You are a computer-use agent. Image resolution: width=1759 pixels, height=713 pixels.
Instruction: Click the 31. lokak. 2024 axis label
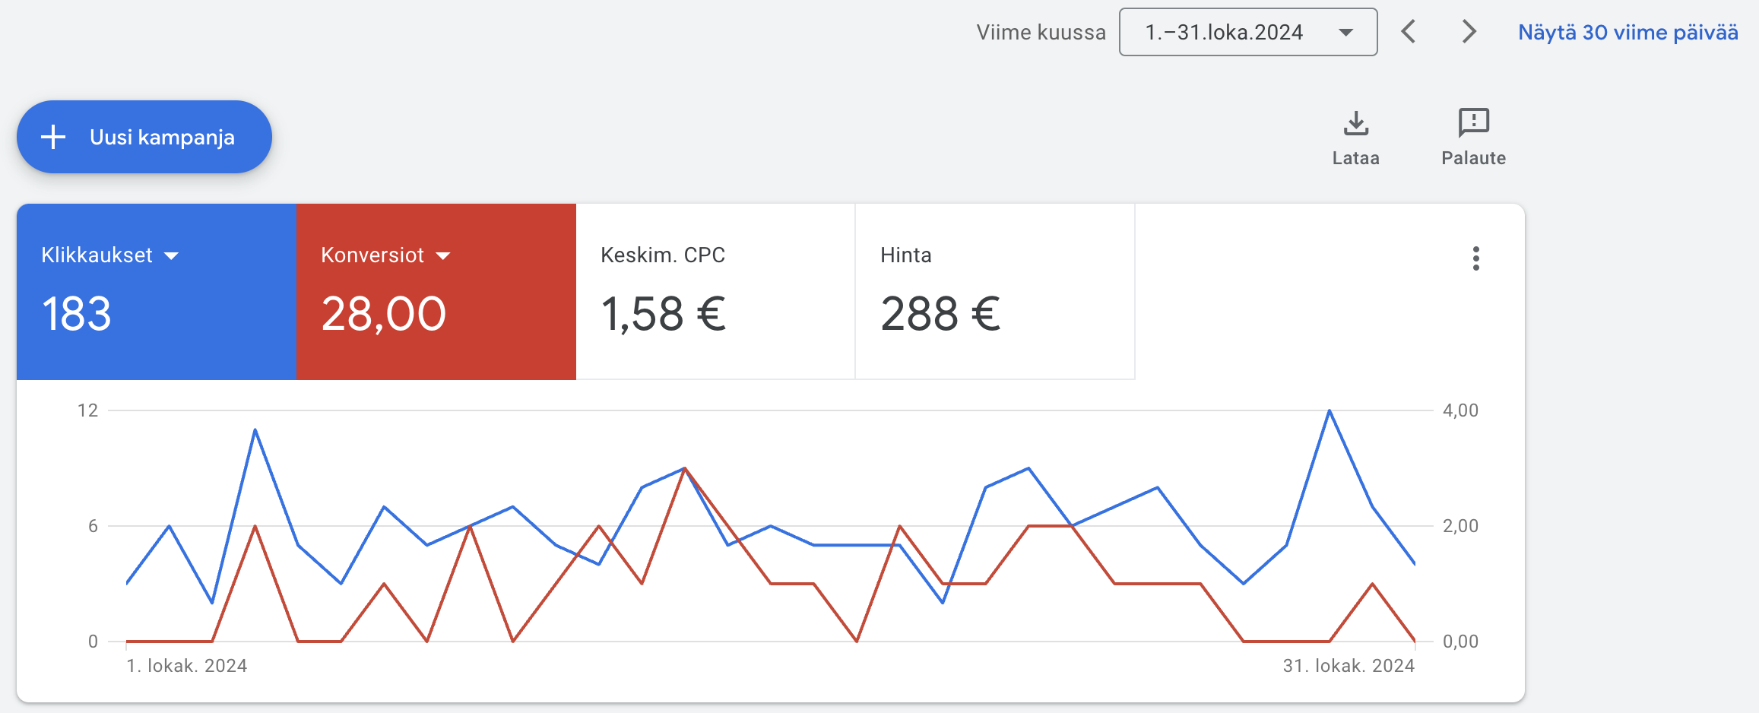coord(1349,666)
